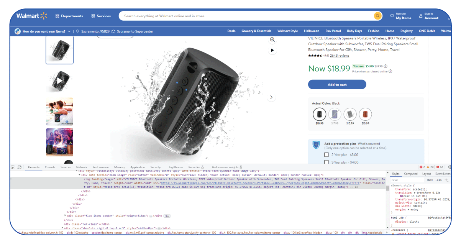Screen dimensions: 461x243
Task: Toggle the :hov element state button
Action: pyautogui.click(x=430, y=180)
